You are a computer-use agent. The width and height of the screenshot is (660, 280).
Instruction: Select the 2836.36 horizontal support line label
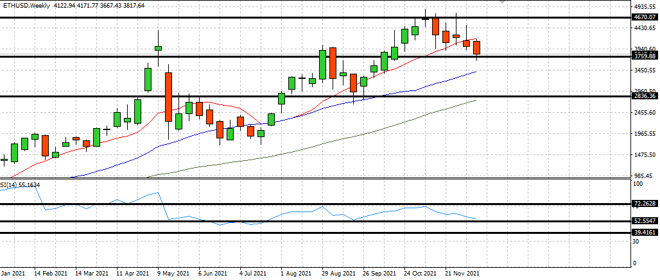coord(644,96)
